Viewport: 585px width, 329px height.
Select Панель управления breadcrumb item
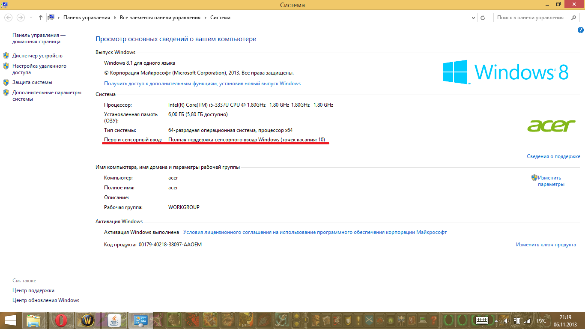click(87, 18)
